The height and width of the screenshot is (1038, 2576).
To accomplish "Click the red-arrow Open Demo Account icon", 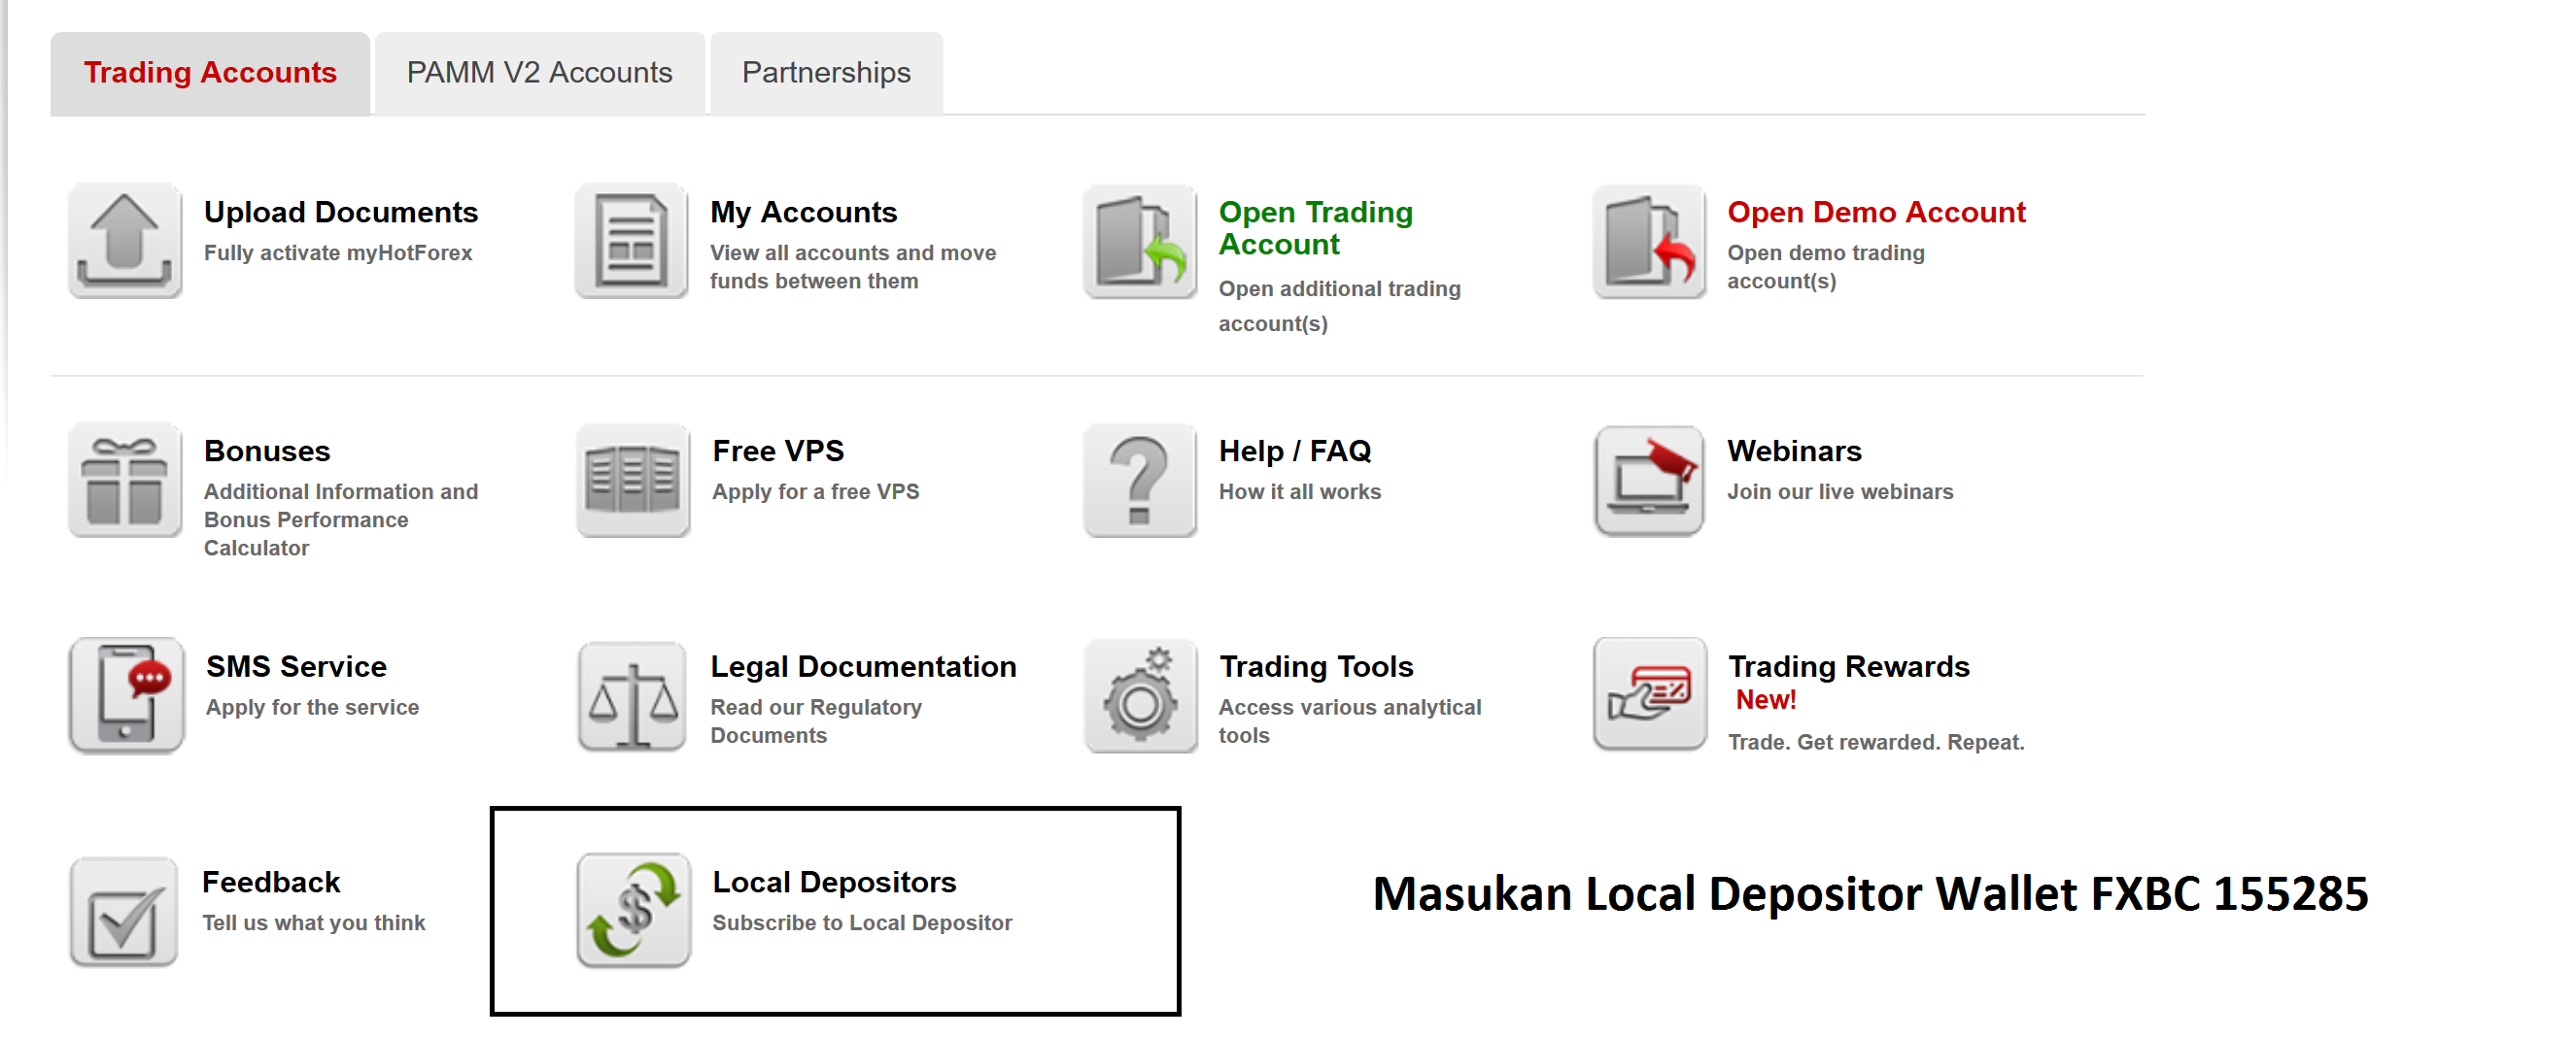I will tap(1649, 241).
